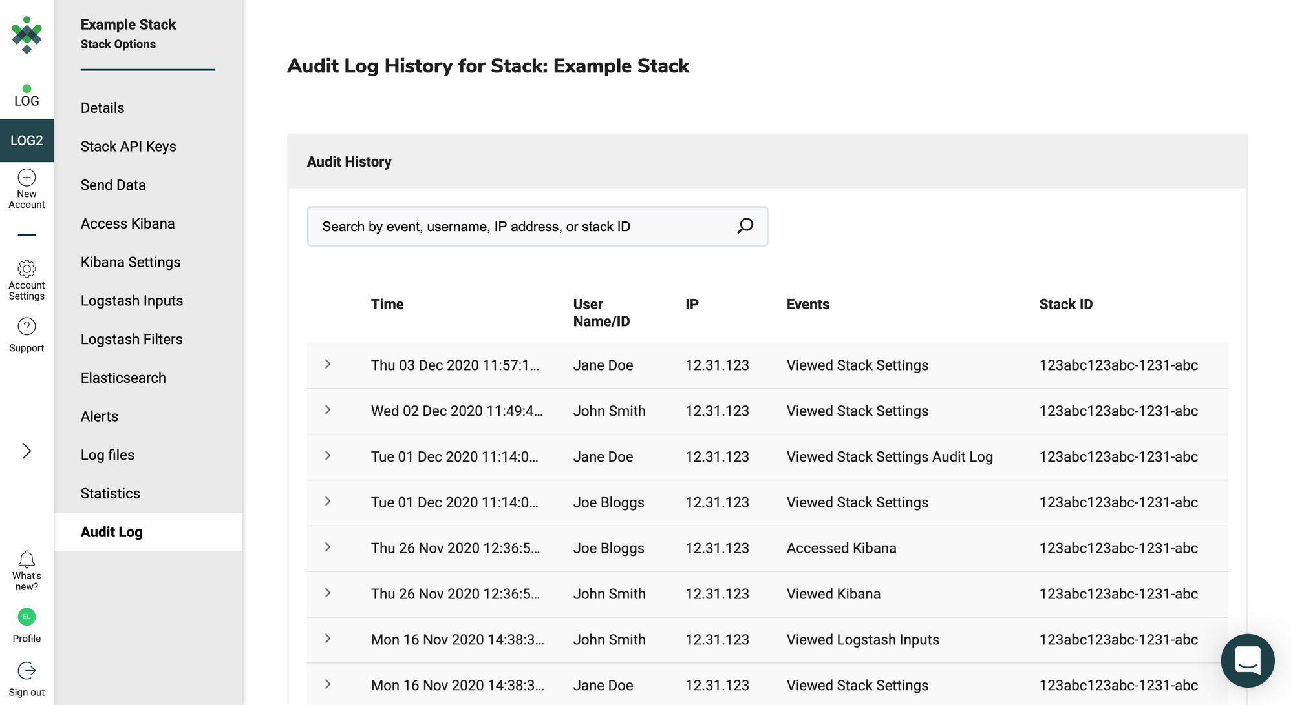Open the Support help icon
Image resolution: width=1293 pixels, height=705 pixels.
(x=27, y=327)
